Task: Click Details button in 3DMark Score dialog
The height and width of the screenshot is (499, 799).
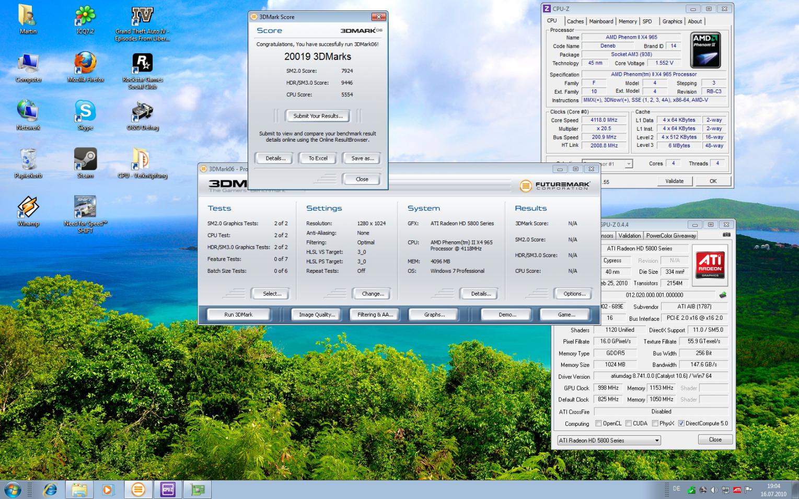Action: (x=275, y=158)
